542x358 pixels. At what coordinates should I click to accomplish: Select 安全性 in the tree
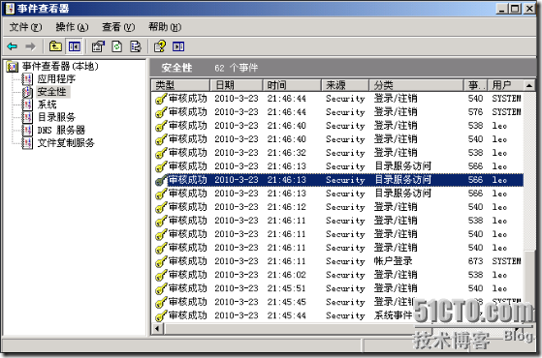51,92
